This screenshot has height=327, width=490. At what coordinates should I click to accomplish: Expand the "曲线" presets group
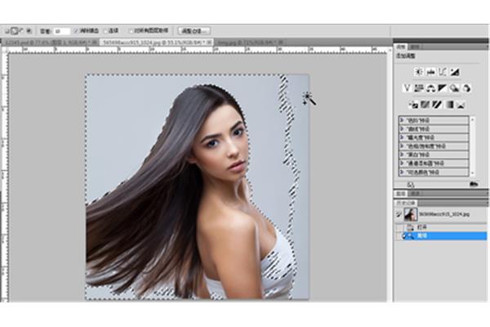click(x=402, y=128)
